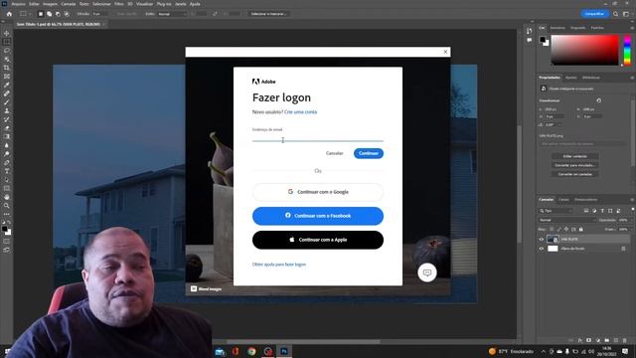636x358 pixels.
Task: Toggle the lock all layer icon
Action: coord(580,230)
